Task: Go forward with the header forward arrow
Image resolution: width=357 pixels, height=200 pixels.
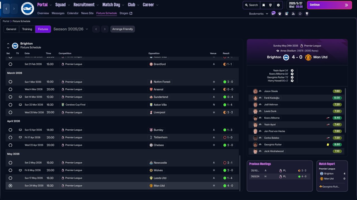Action: [14, 9]
